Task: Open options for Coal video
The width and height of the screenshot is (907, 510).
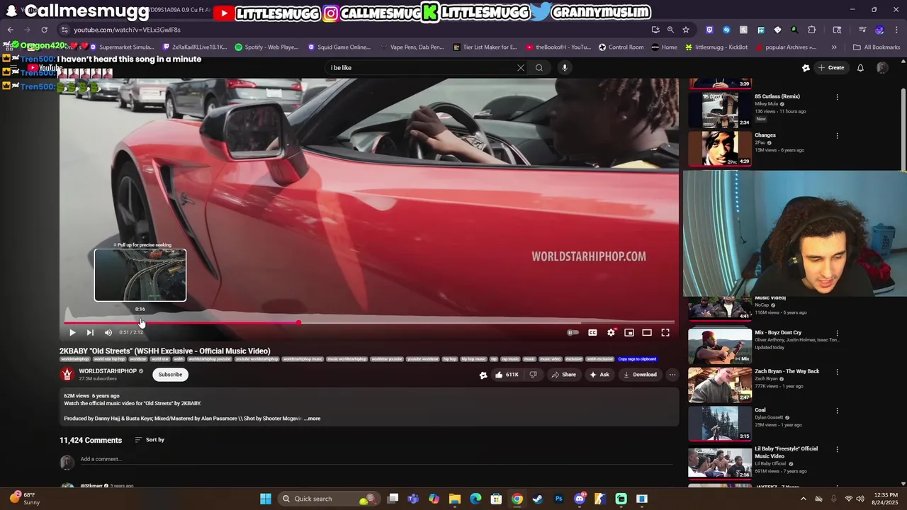Action: (x=837, y=411)
